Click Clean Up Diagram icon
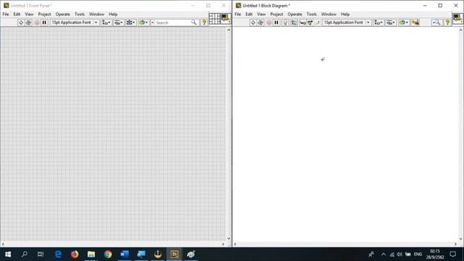Viewport: 464px width, 261px height. point(415,22)
